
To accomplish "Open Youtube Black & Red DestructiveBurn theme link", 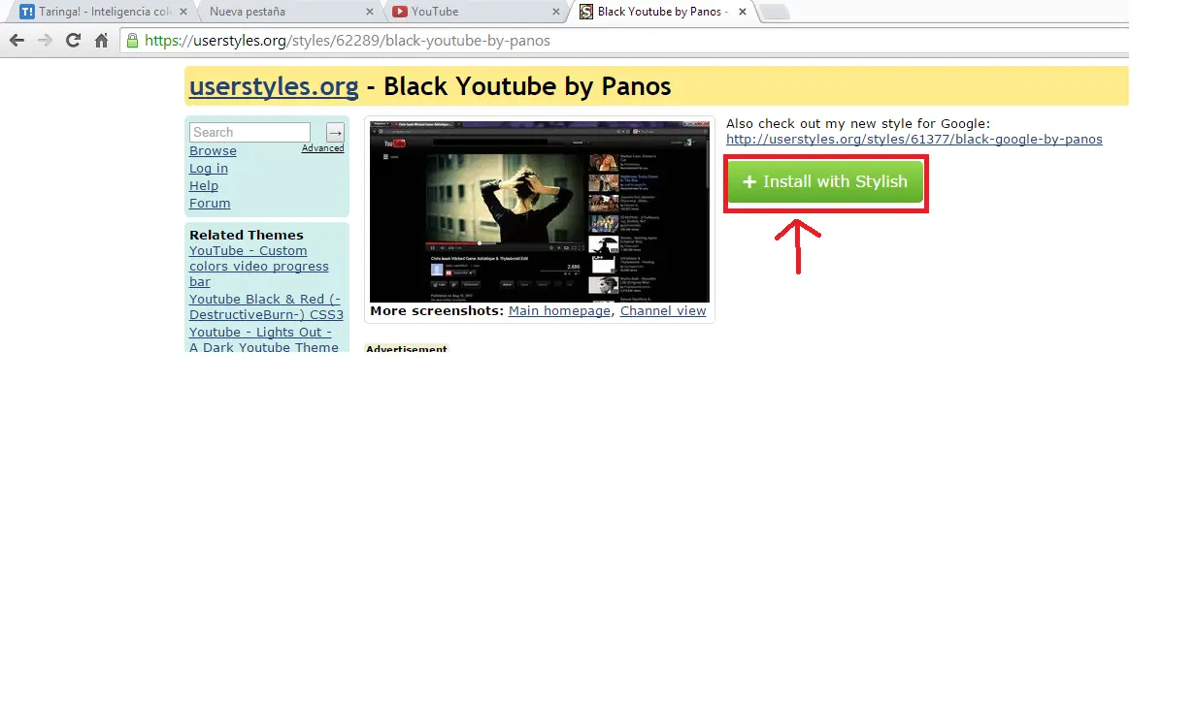I will pyautogui.click(x=266, y=306).
